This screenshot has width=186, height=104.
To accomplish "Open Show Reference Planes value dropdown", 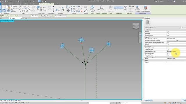I will point(176,39).
